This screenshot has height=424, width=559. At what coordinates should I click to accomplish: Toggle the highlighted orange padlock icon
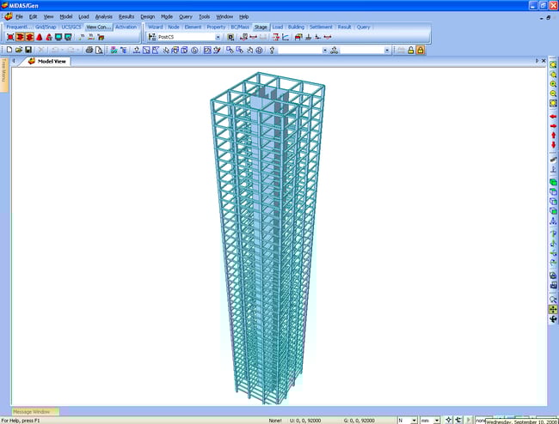pos(421,50)
